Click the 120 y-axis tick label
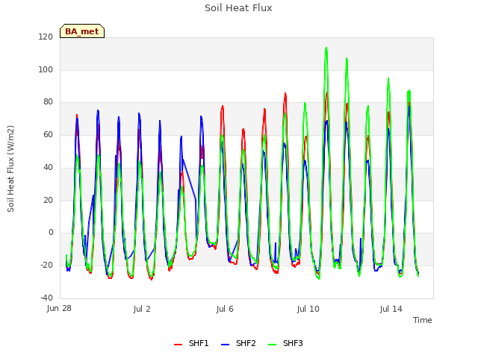The height and width of the screenshot is (358, 478). coord(46,37)
